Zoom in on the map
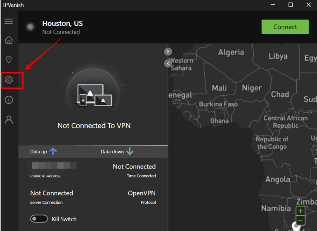The image size is (317, 231). (x=300, y=211)
